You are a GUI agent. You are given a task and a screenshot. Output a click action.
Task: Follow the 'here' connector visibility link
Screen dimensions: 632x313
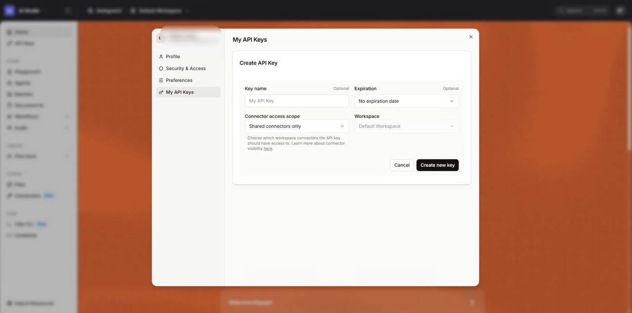(x=268, y=149)
